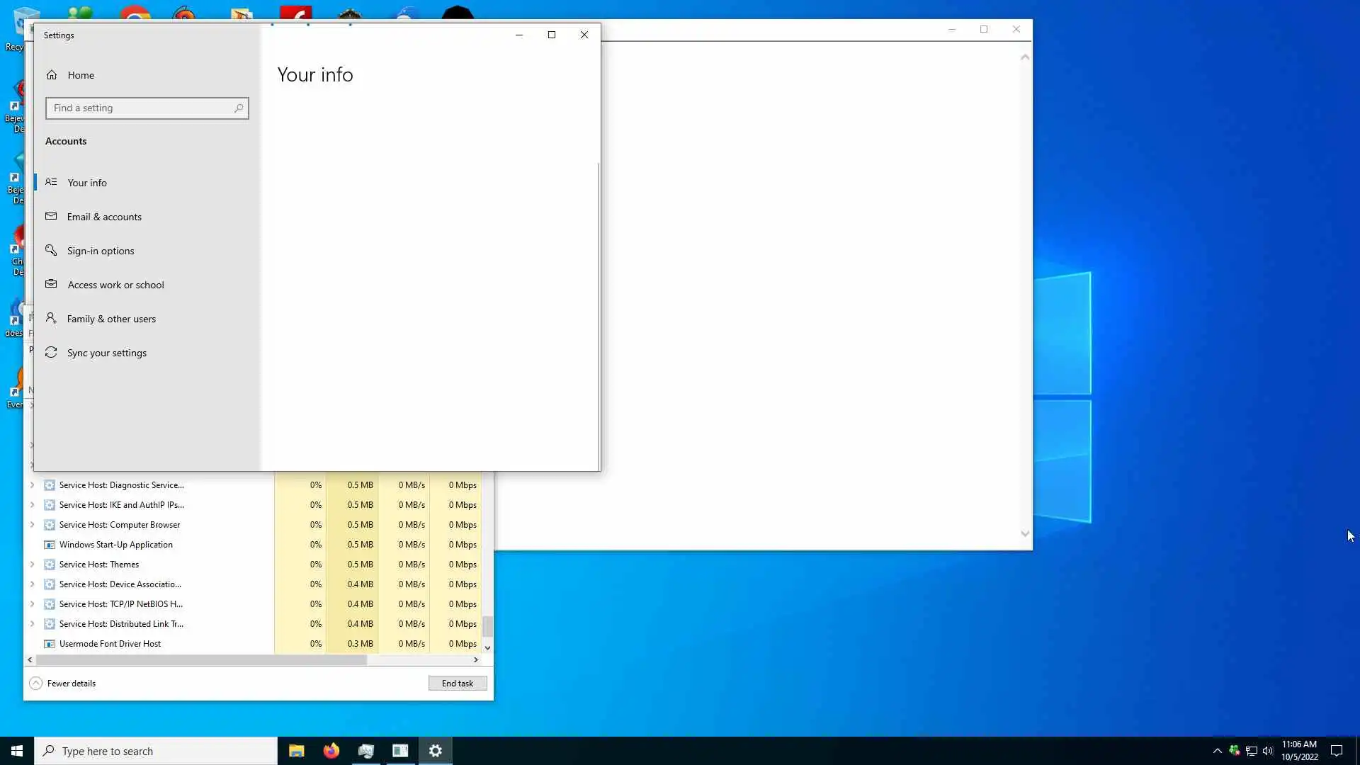
Task: Click the Home icon in Settings
Action: tap(52, 75)
